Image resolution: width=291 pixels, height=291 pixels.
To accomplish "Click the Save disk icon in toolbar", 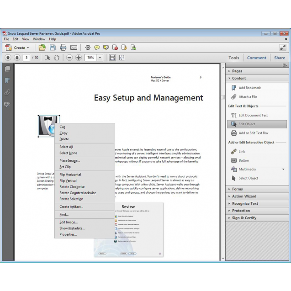I will [x=53, y=48].
